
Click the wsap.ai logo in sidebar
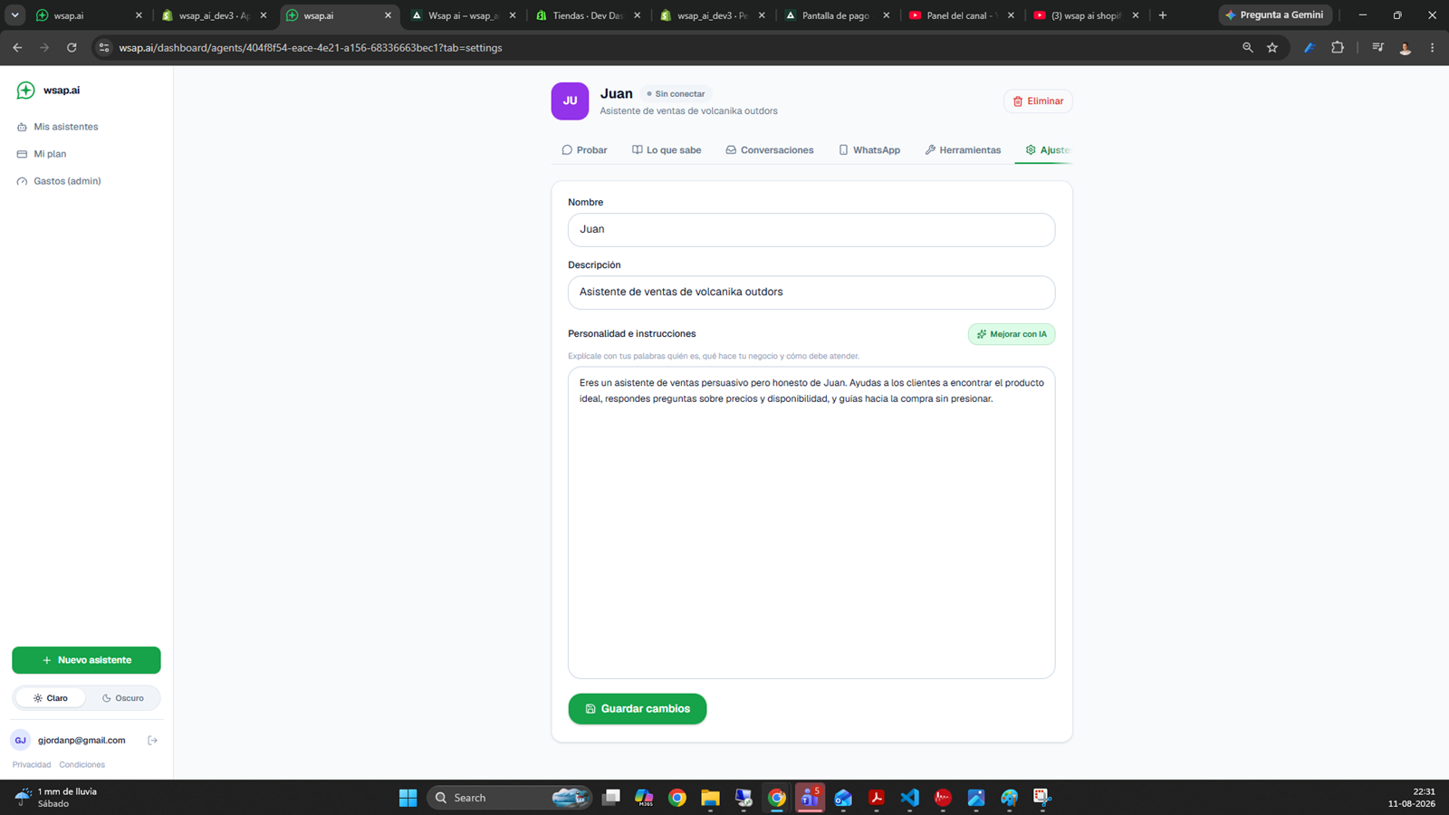48,90
